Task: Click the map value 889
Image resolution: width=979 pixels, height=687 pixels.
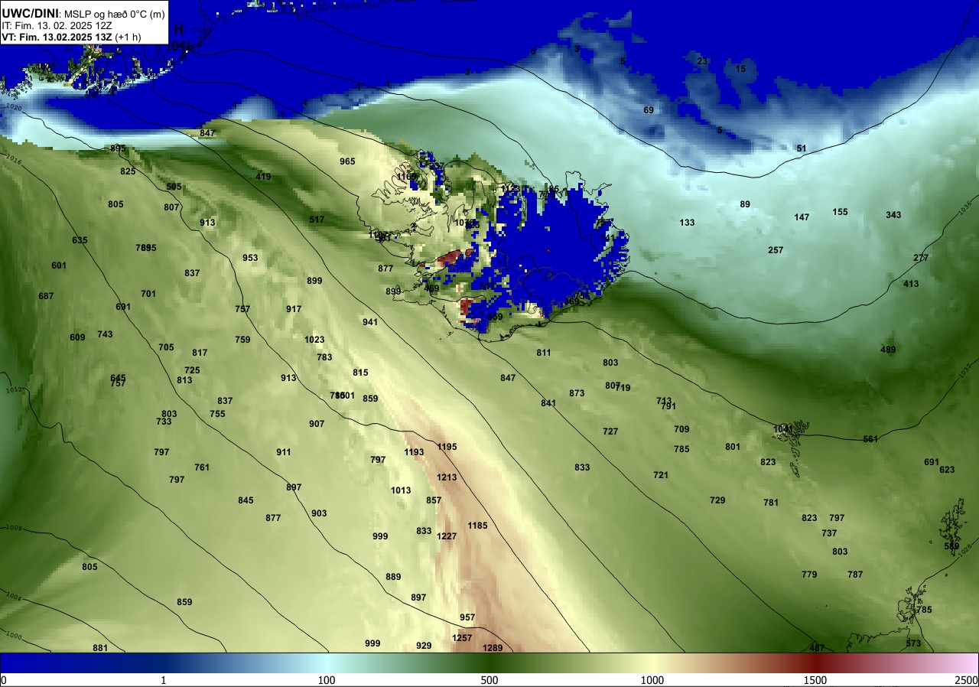Action: pyautogui.click(x=393, y=577)
